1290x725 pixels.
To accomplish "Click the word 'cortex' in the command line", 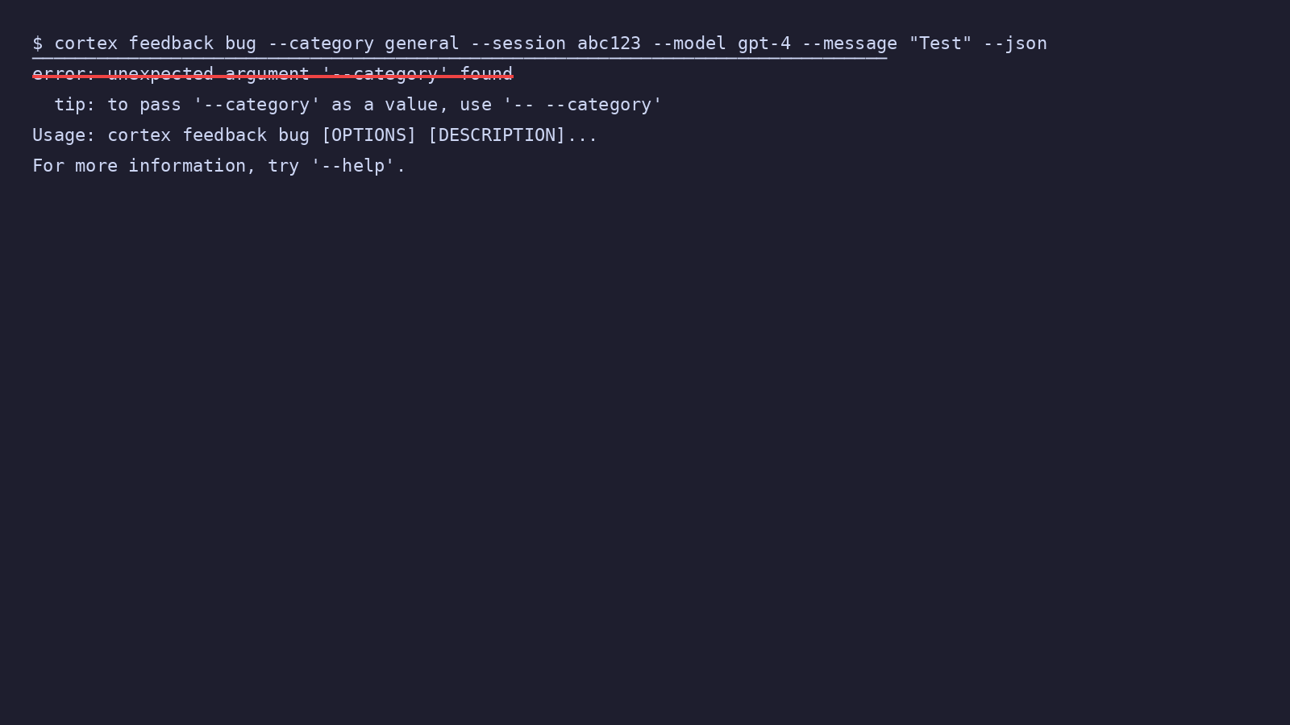I will coord(85,43).
